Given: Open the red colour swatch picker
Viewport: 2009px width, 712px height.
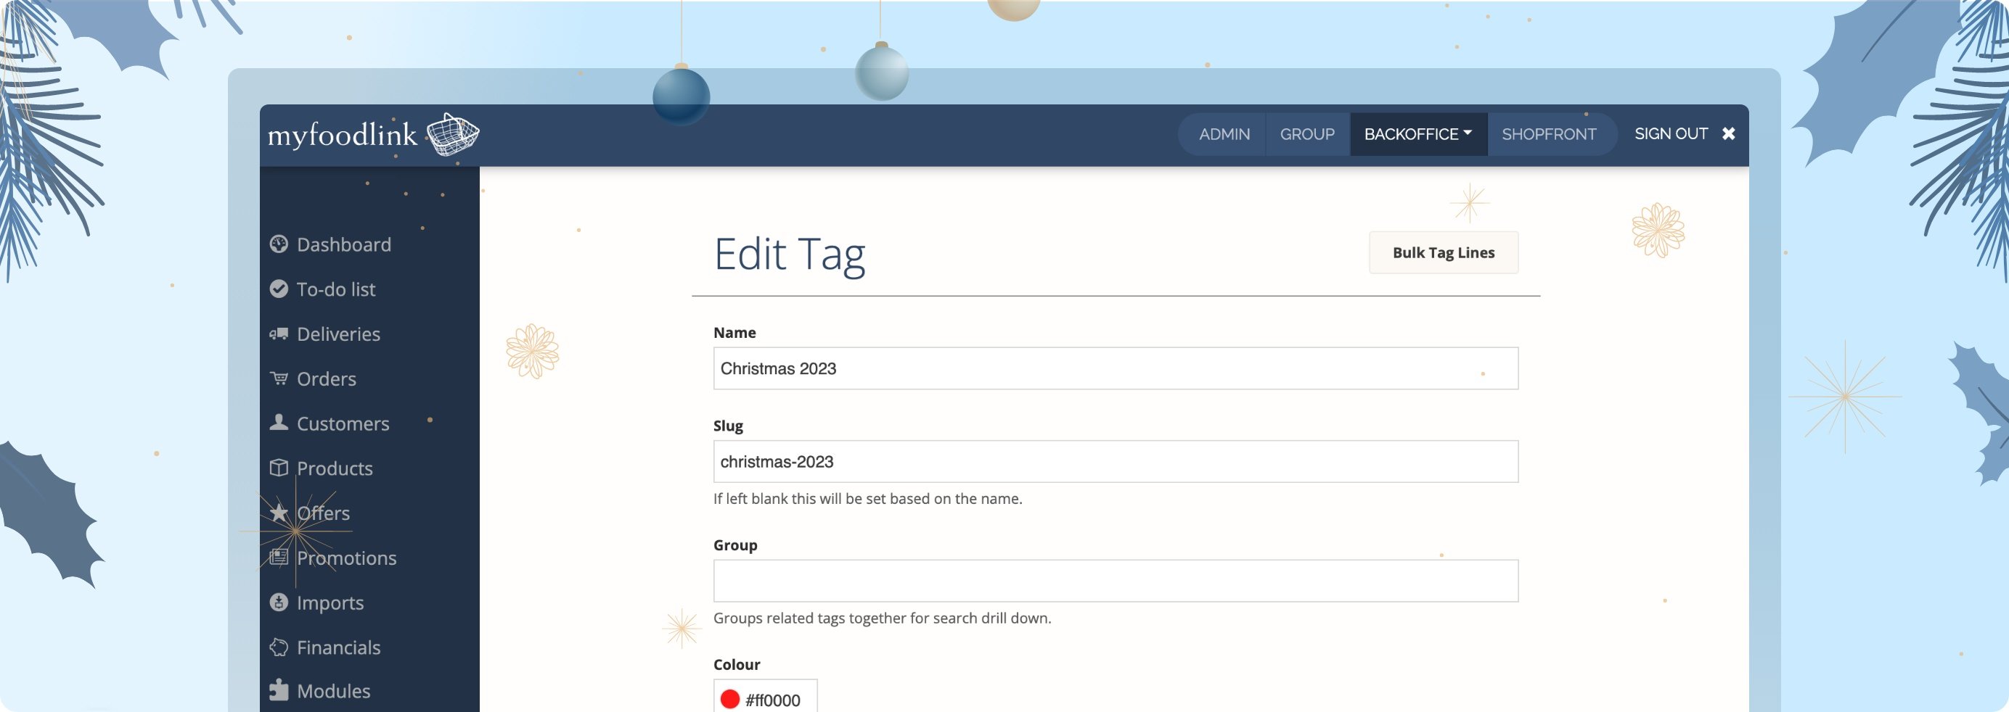Looking at the screenshot, I should coord(729,700).
